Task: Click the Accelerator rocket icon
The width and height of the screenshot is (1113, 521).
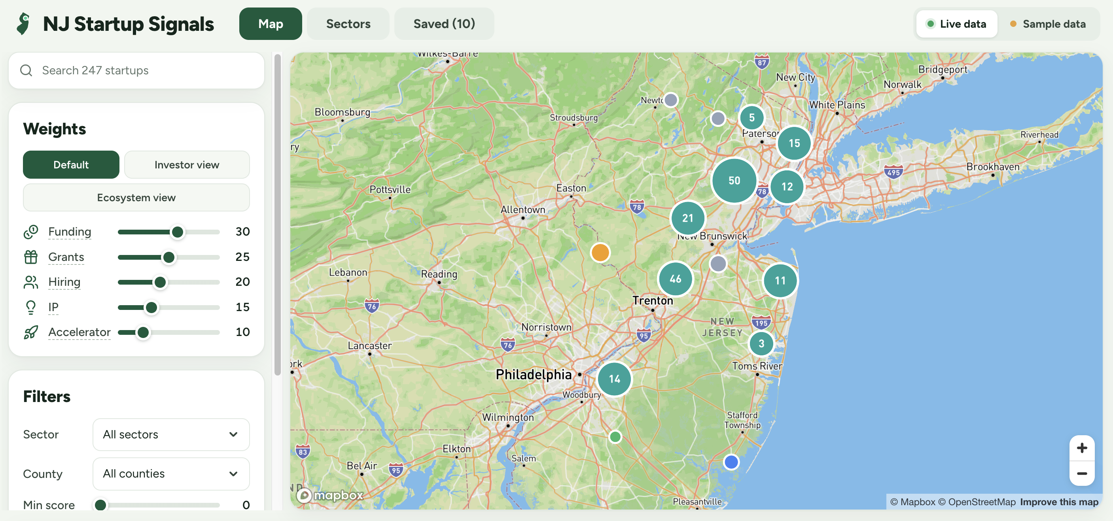Action: coord(31,332)
